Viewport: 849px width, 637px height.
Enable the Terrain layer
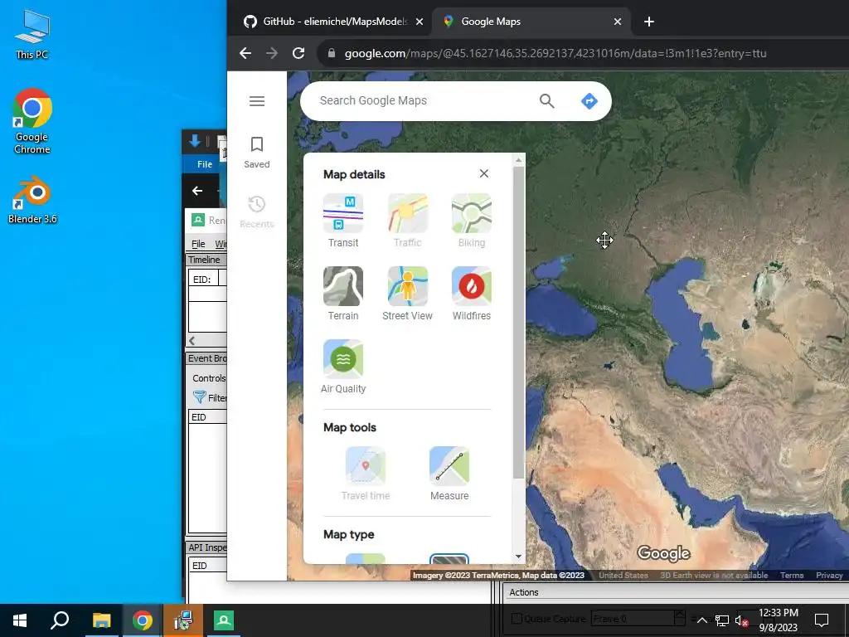tap(343, 294)
